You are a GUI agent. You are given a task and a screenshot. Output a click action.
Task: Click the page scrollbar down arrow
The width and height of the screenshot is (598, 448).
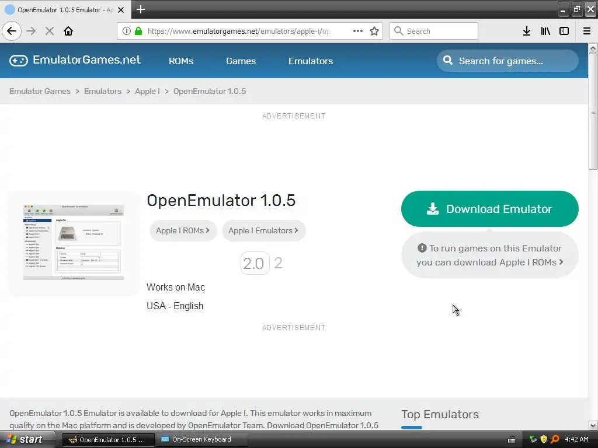pyautogui.click(x=593, y=425)
